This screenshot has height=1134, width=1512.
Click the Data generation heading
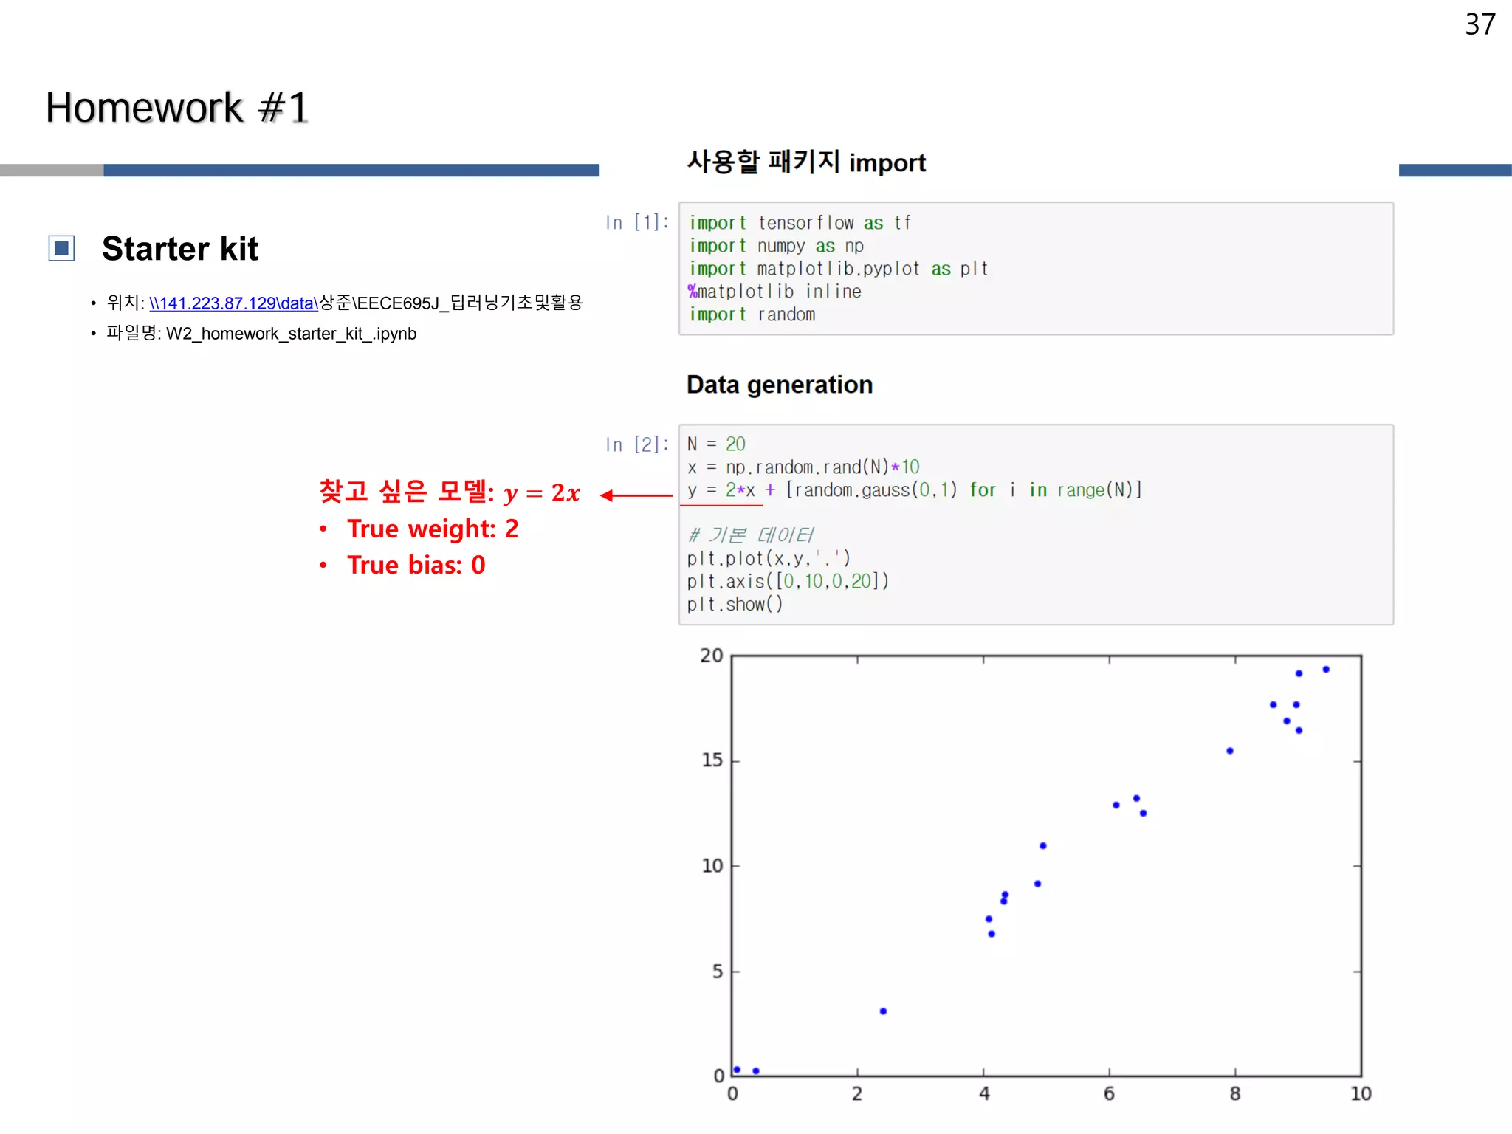(x=779, y=385)
